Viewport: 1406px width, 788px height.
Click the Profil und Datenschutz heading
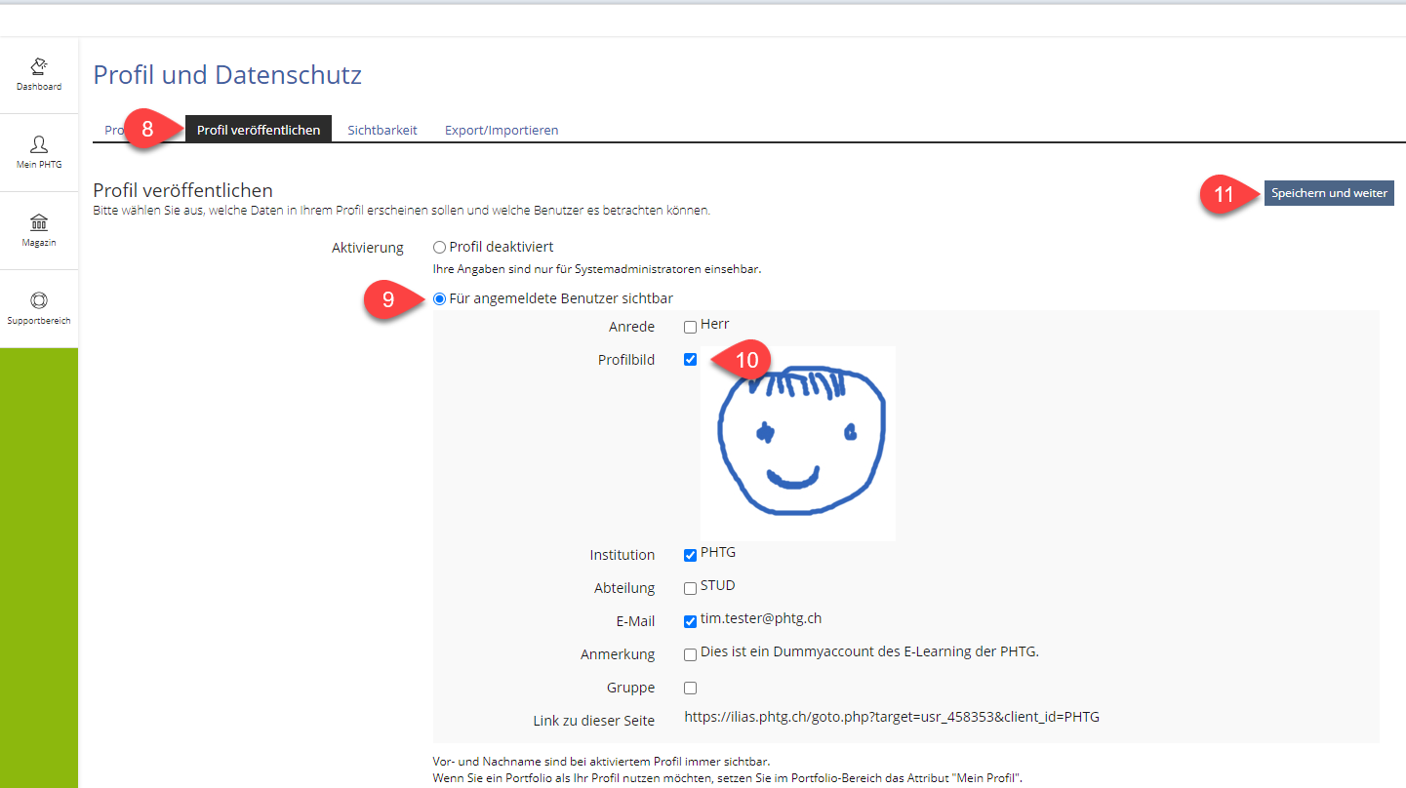(227, 75)
